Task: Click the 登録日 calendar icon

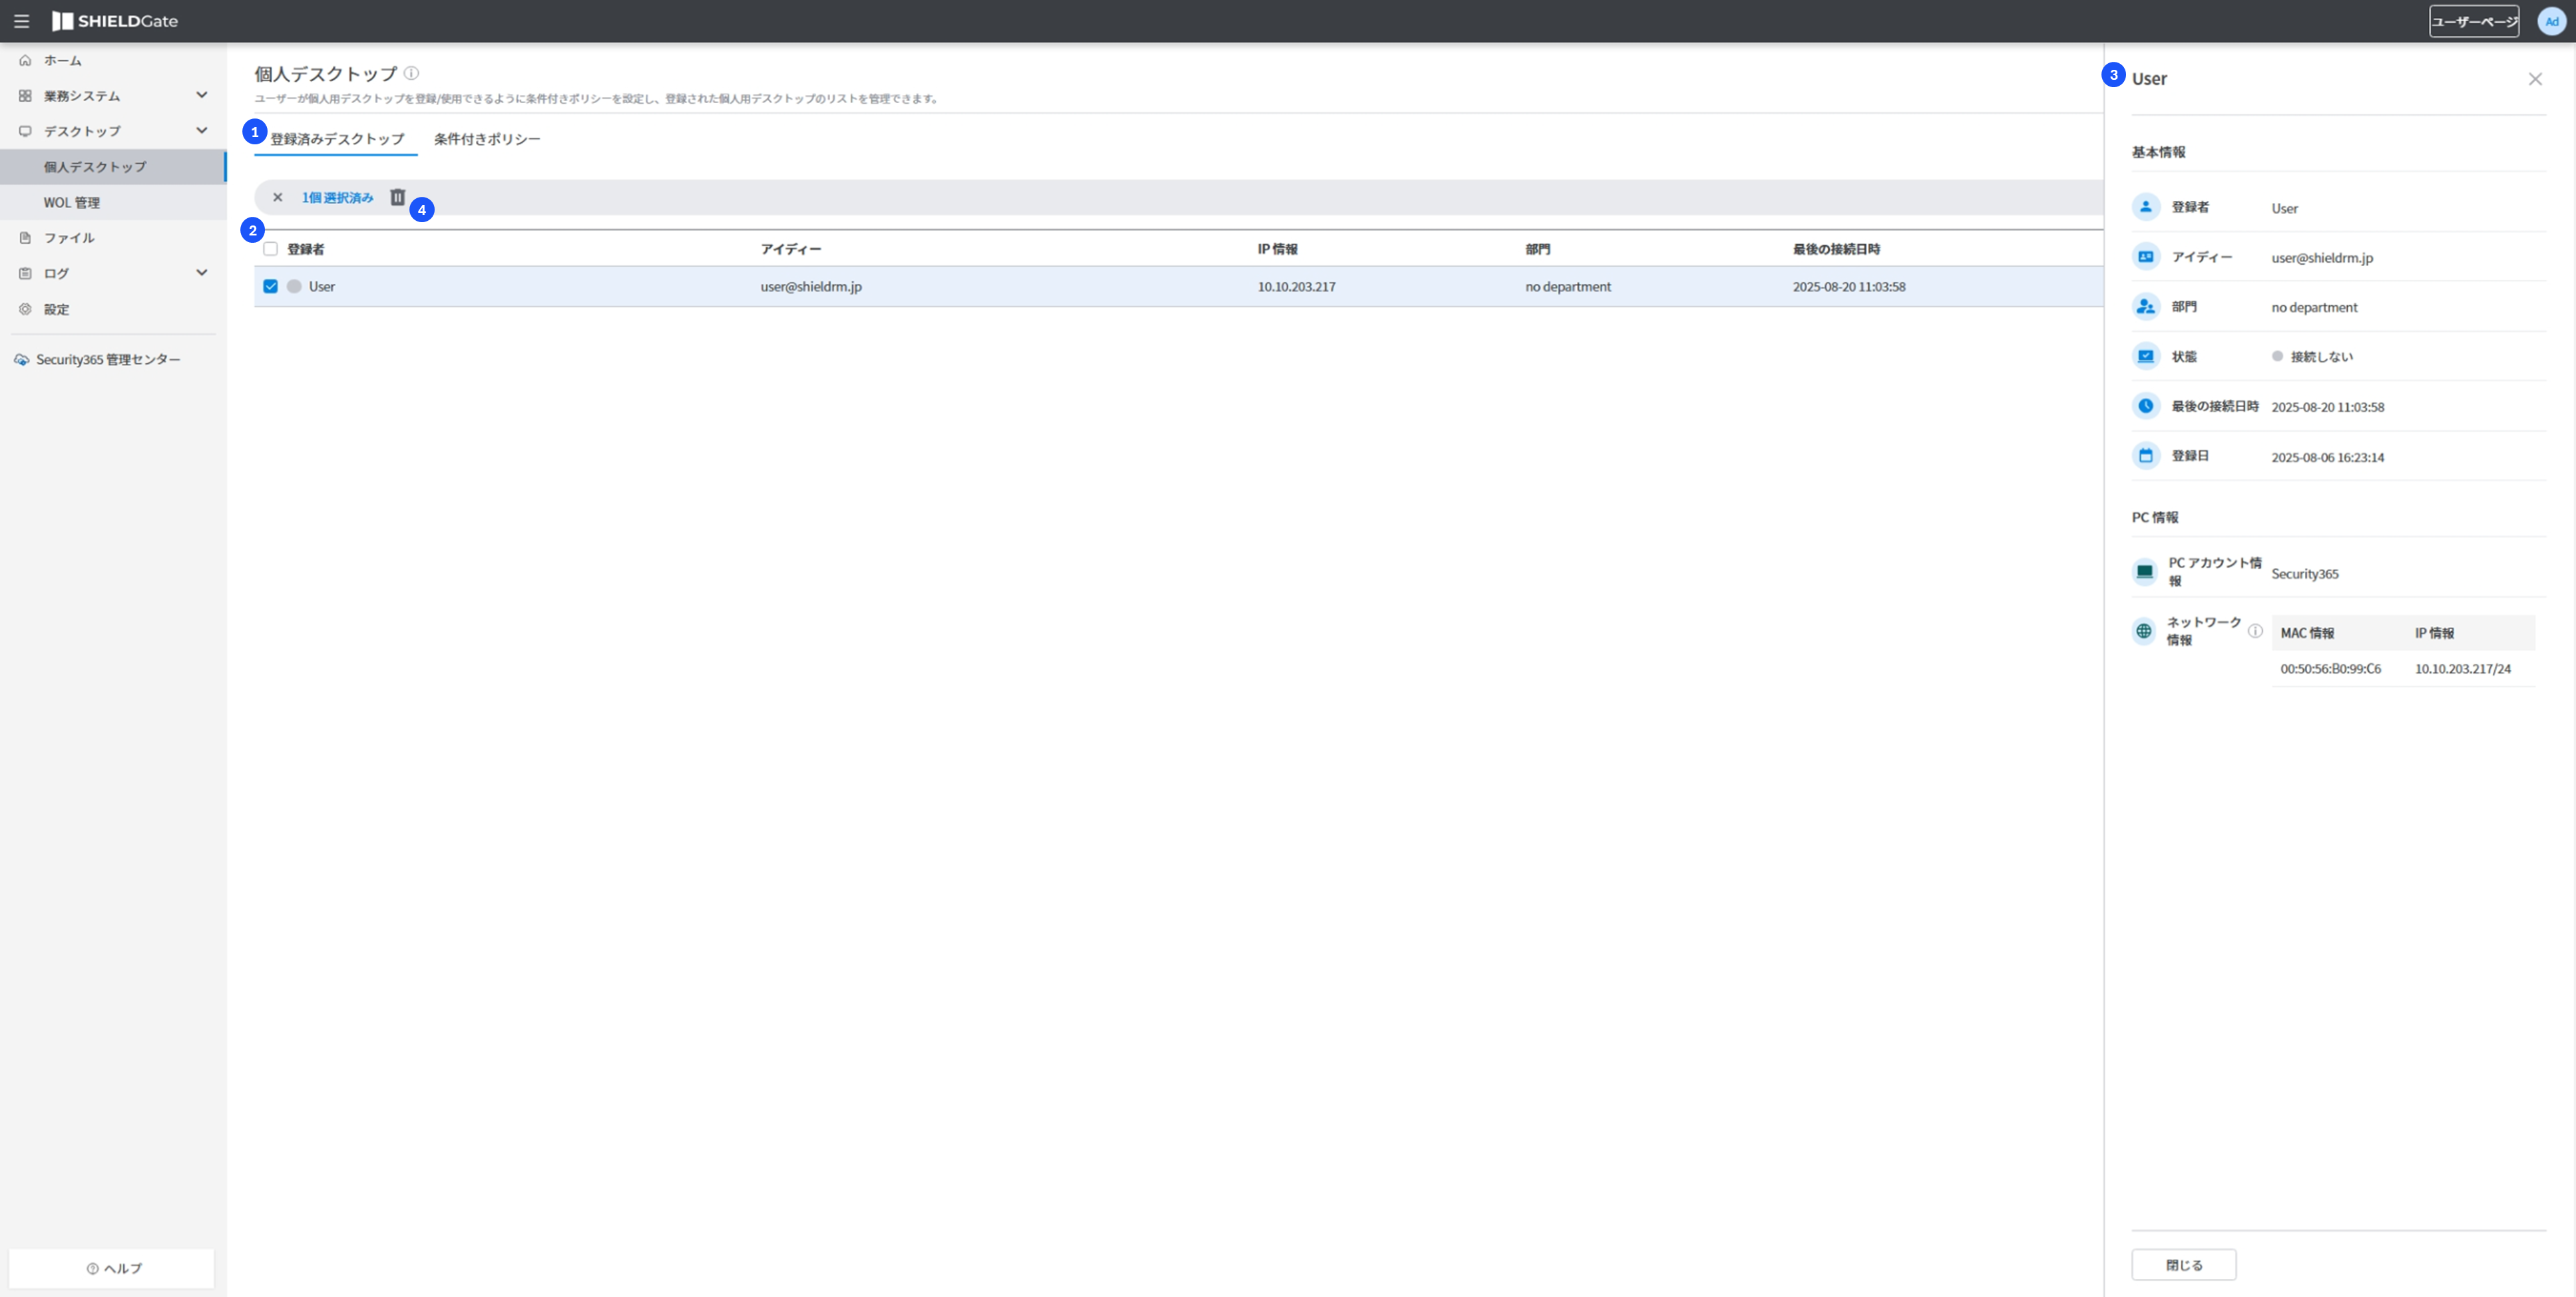Action: 2145,456
